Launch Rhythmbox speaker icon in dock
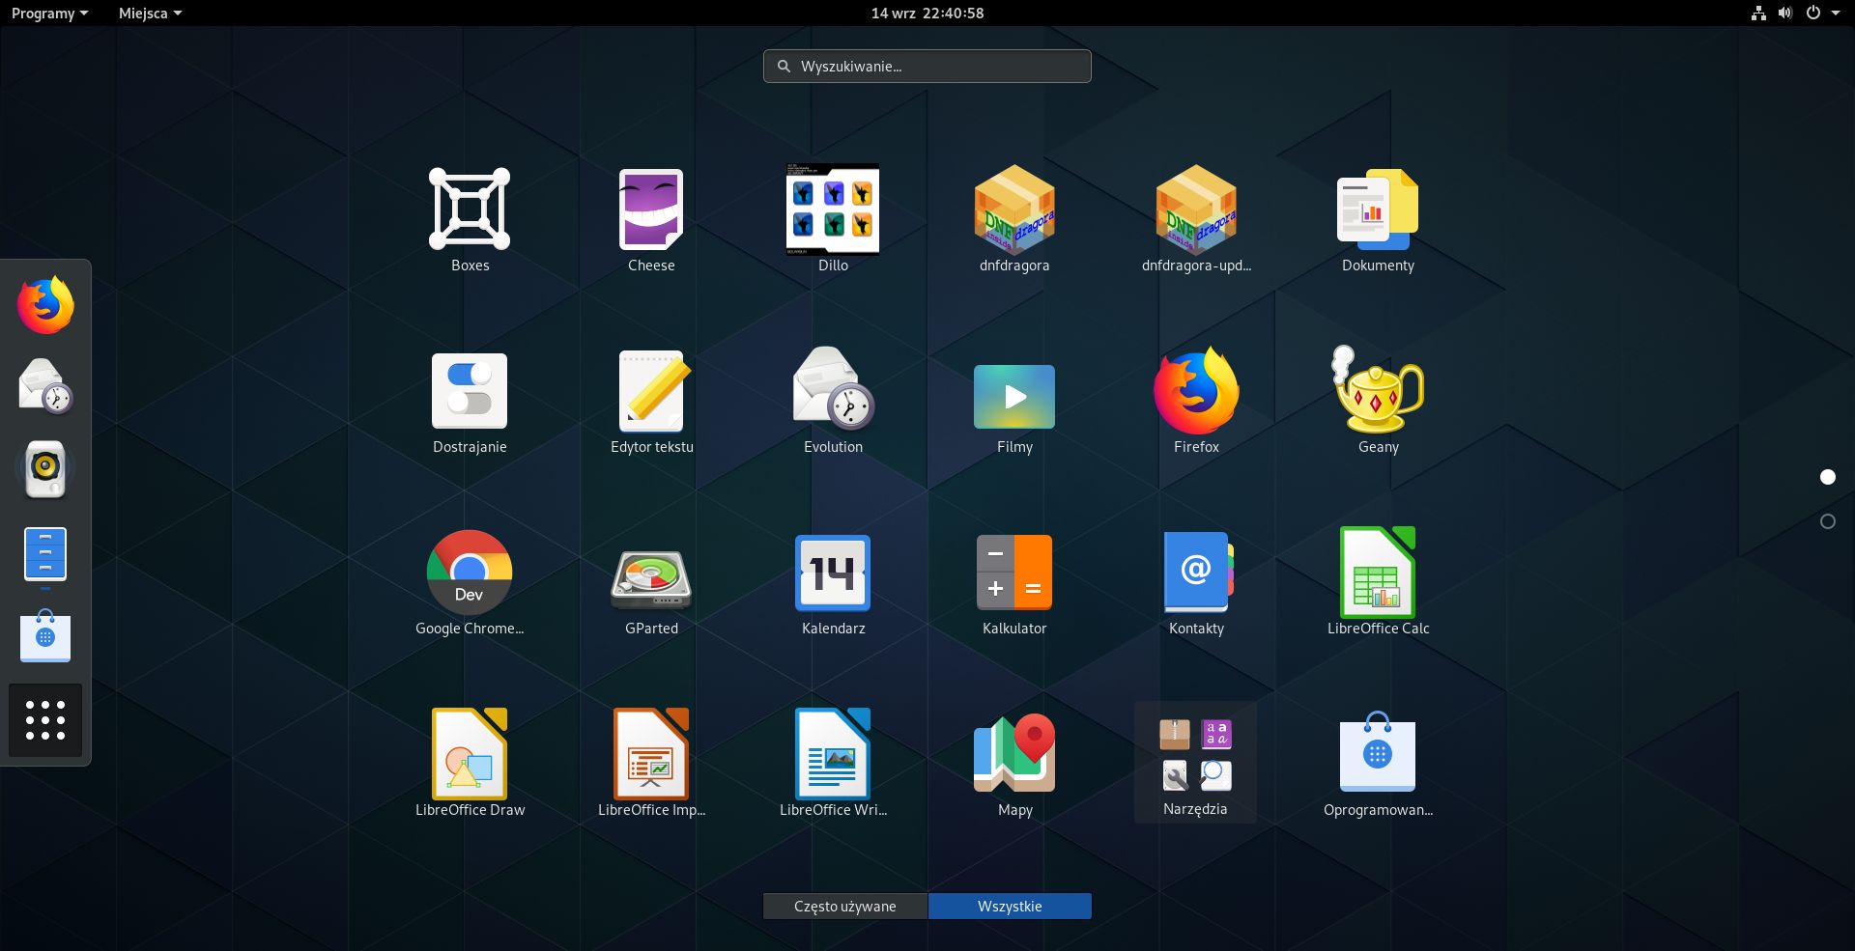Image resolution: width=1855 pixels, height=951 pixels. pyautogui.click(x=45, y=469)
